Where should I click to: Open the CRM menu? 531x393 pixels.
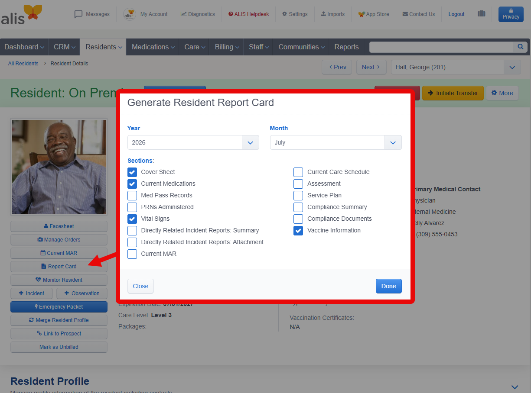(x=65, y=47)
